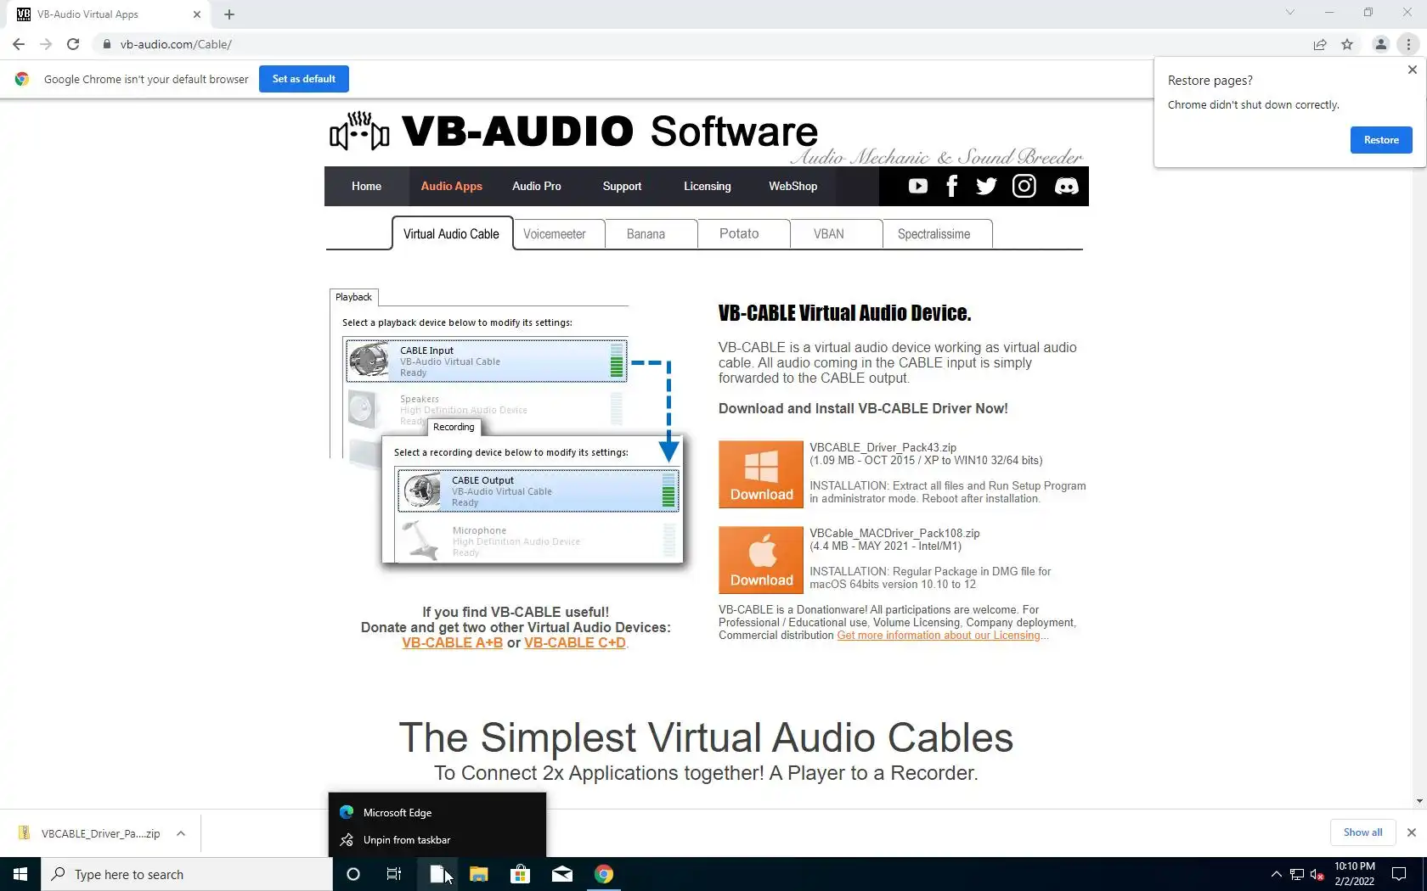Open the Chrome profile icon

1381,44
